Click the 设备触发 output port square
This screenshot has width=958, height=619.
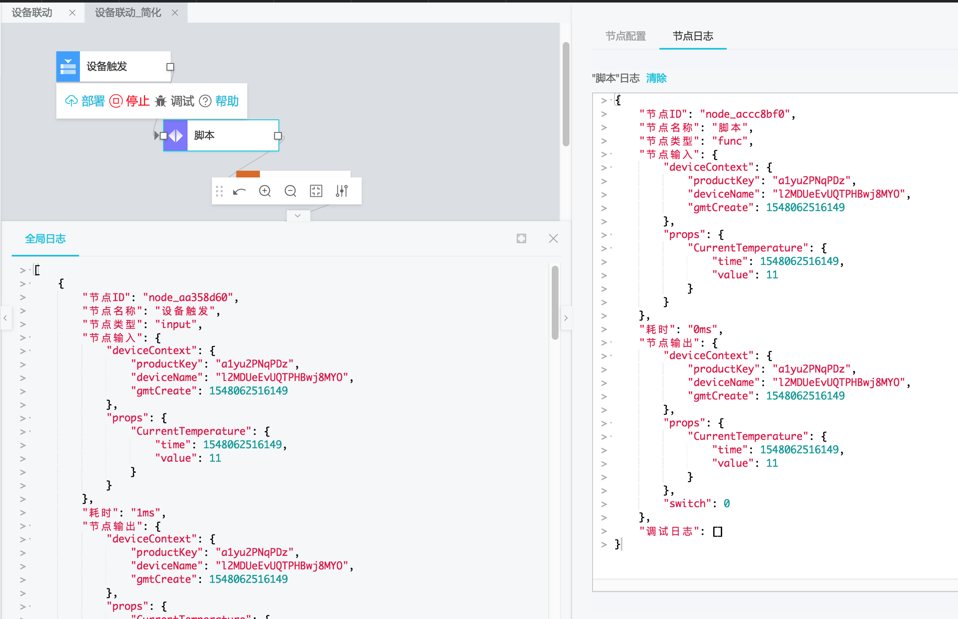point(170,67)
